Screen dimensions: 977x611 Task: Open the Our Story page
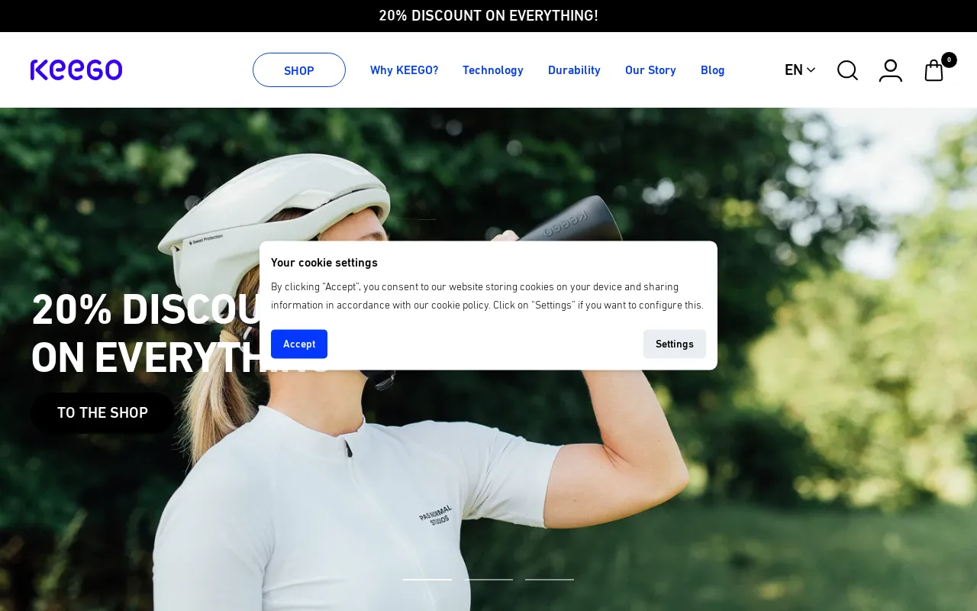650,70
